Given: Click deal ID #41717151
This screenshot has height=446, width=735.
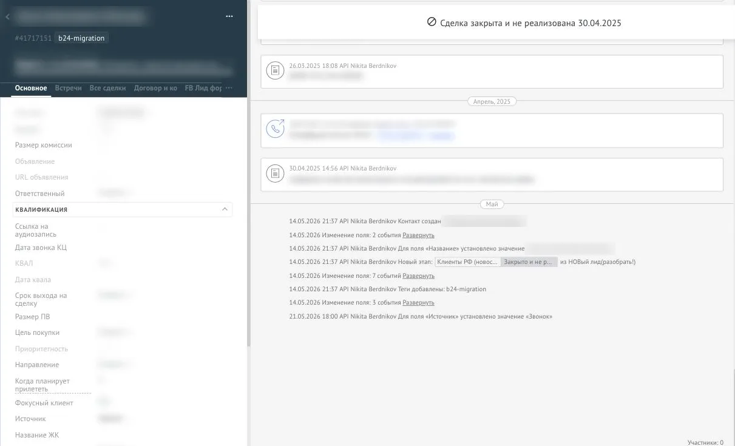Looking at the screenshot, I should (x=33, y=38).
